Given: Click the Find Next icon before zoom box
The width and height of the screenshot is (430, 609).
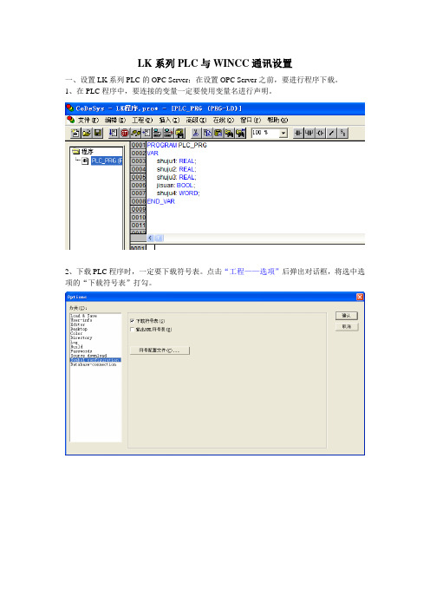Looking at the screenshot, I should click(x=241, y=134).
